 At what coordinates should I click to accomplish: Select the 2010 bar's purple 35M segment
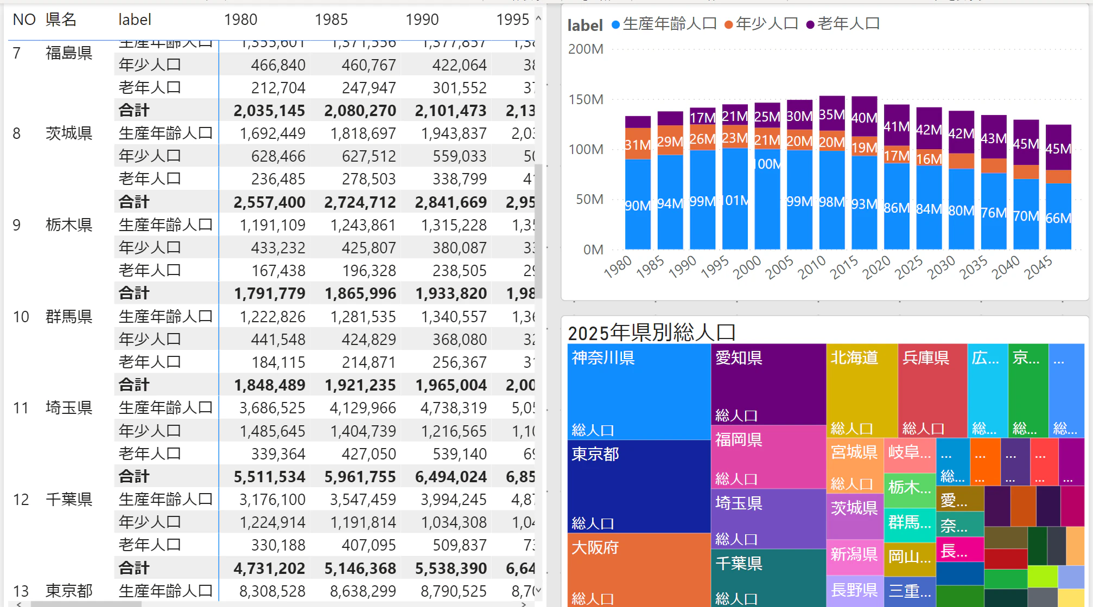[831, 114]
